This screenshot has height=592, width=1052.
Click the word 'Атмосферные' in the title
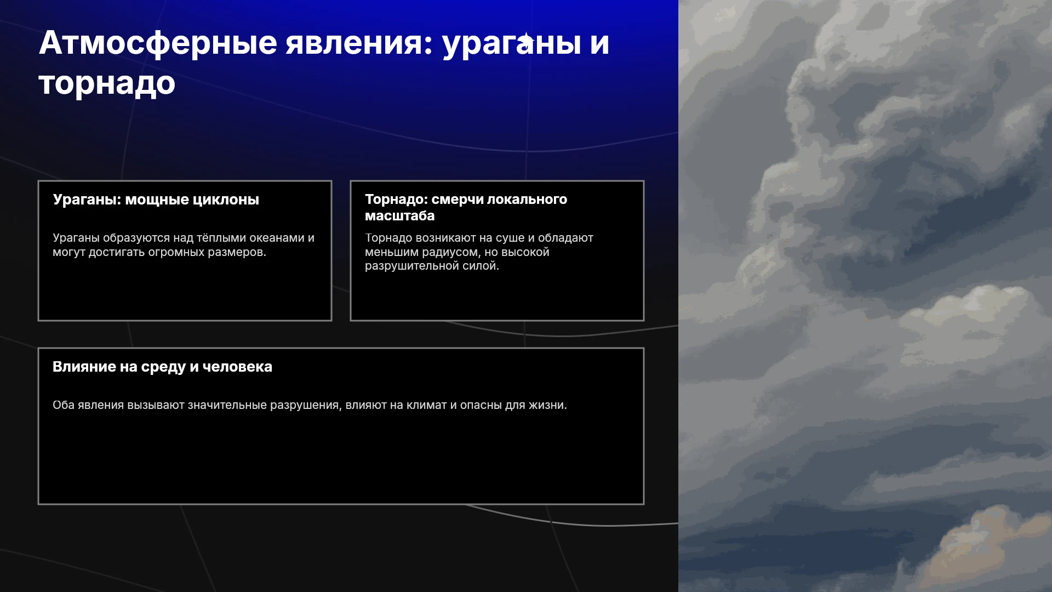(158, 43)
